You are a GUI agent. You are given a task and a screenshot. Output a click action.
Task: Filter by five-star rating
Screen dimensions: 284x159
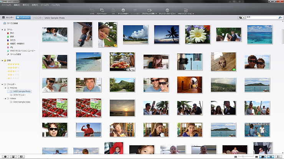(x=14, y=64)
